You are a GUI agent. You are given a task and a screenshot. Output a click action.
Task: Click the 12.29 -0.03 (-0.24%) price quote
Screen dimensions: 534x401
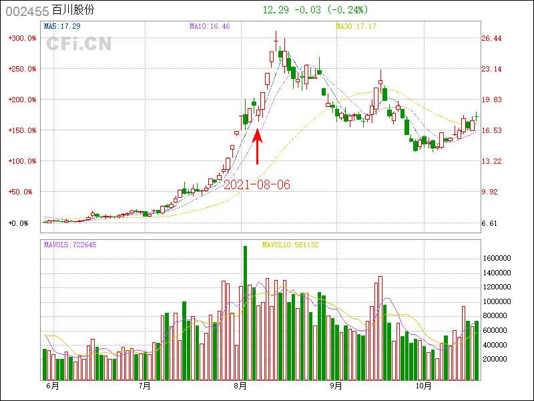pos(315,10)
